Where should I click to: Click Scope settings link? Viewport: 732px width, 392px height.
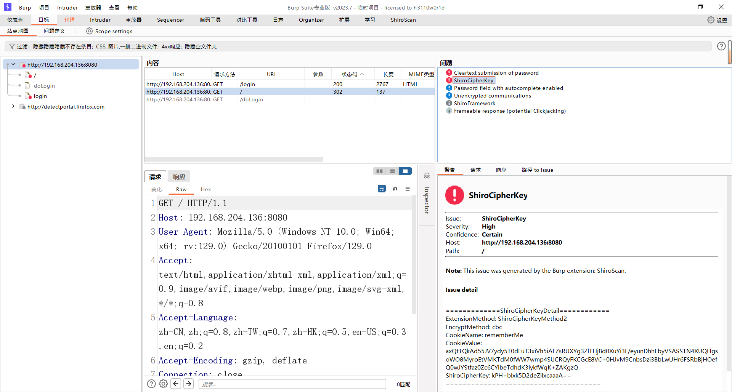(x=114, y=31)
